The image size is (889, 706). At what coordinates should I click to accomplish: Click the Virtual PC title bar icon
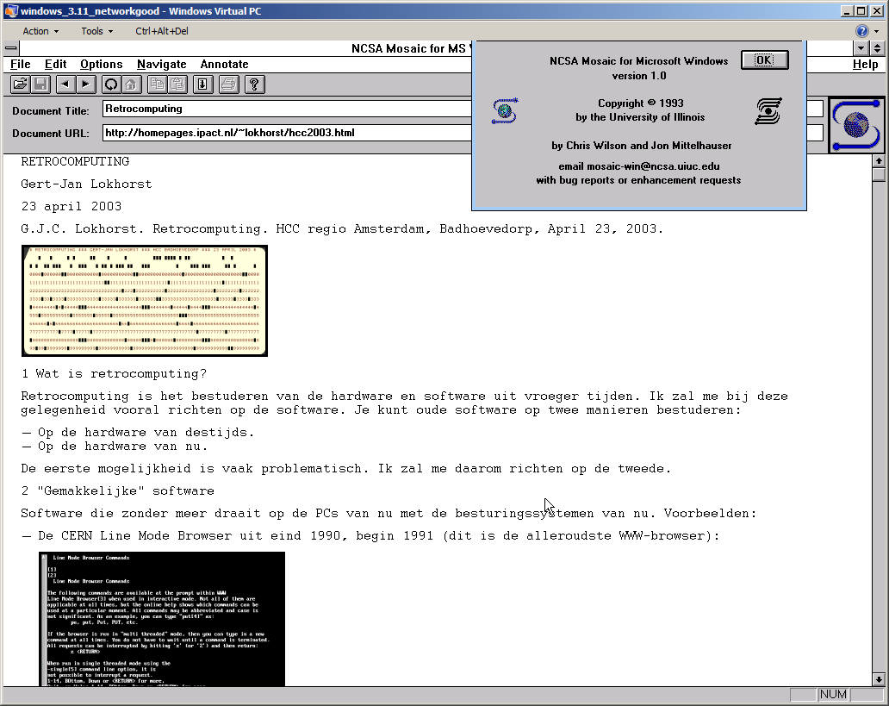(11, 11)
